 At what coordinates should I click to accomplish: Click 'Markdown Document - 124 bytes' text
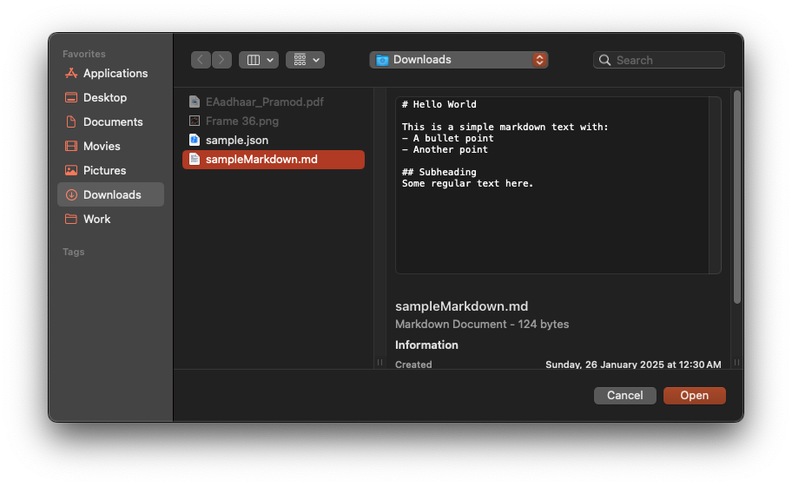point(482,324)
